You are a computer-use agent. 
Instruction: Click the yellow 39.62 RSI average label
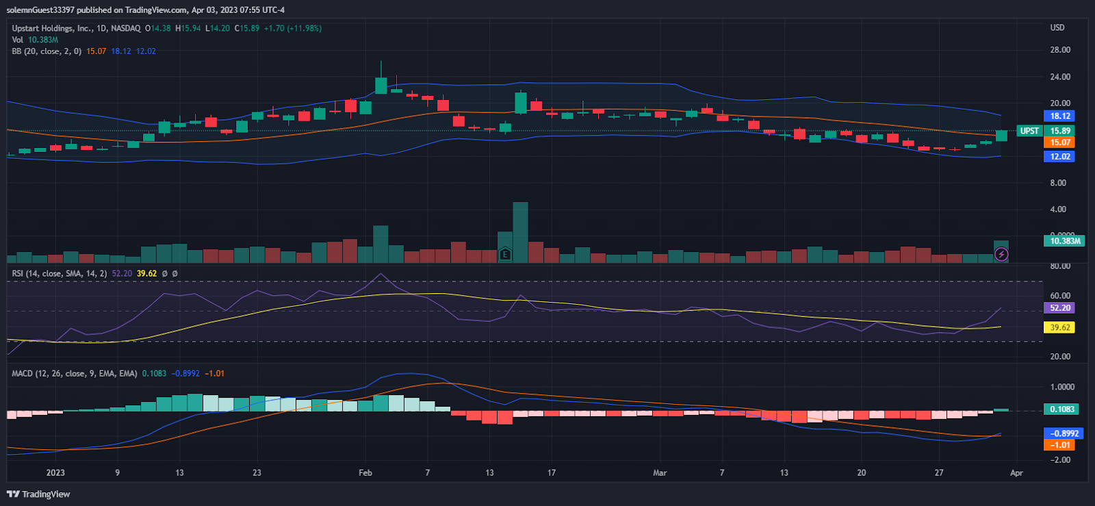pyautogui.click(x=1060, y=327)
